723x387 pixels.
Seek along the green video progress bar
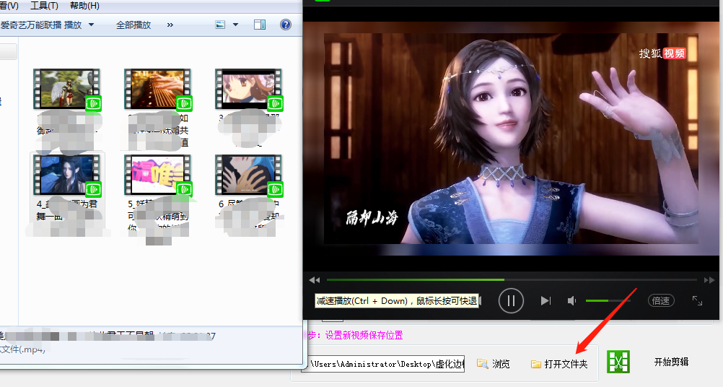click(512, 279)
